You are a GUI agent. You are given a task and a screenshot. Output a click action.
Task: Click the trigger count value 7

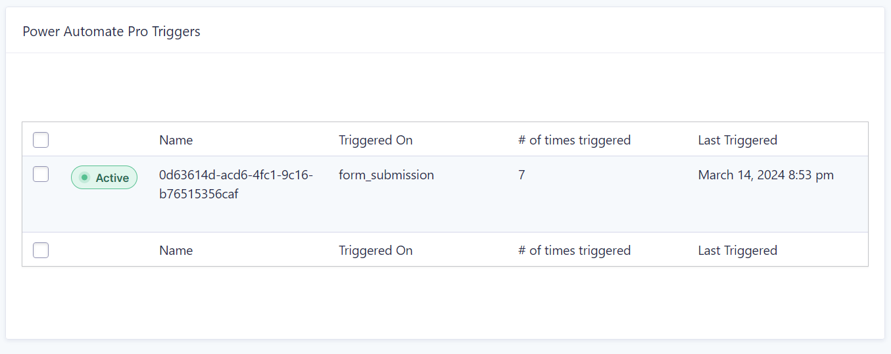pos(521,175)
